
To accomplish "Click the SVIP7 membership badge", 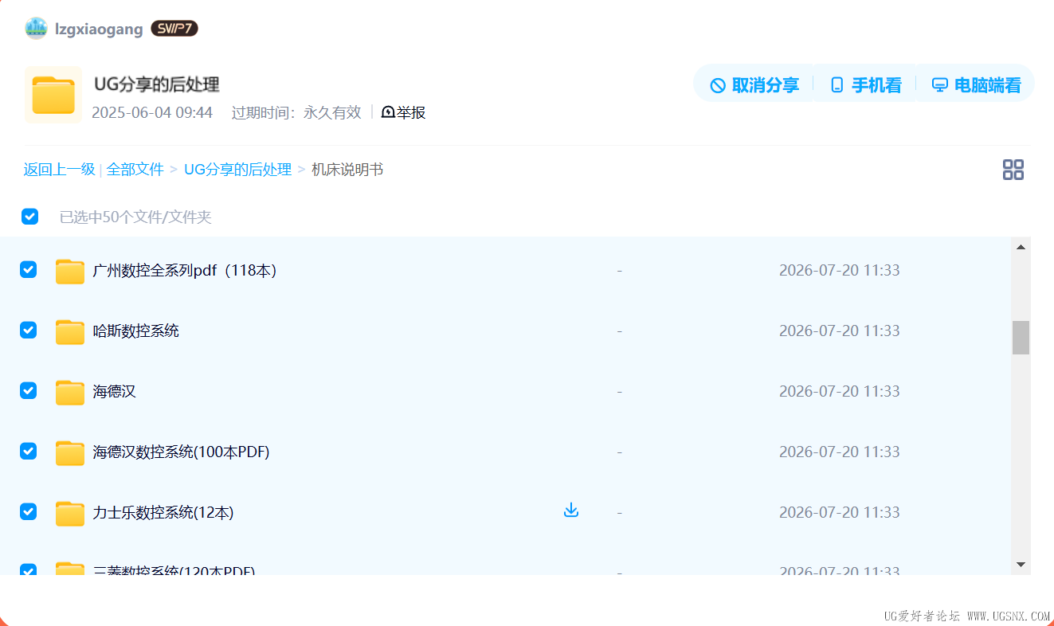I will 174,29.
